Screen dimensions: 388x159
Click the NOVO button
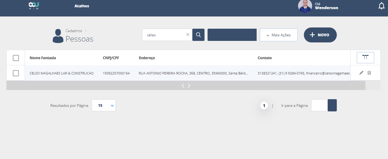pyautogui.click(x=320, y=35)
